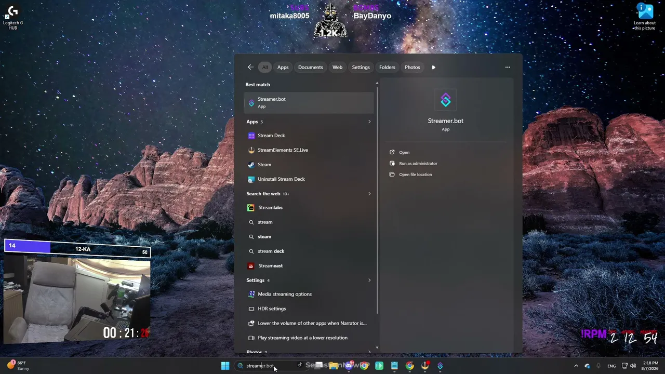Open Discord from the taskbar
665x374 pixels.
(x=349, y=366)
